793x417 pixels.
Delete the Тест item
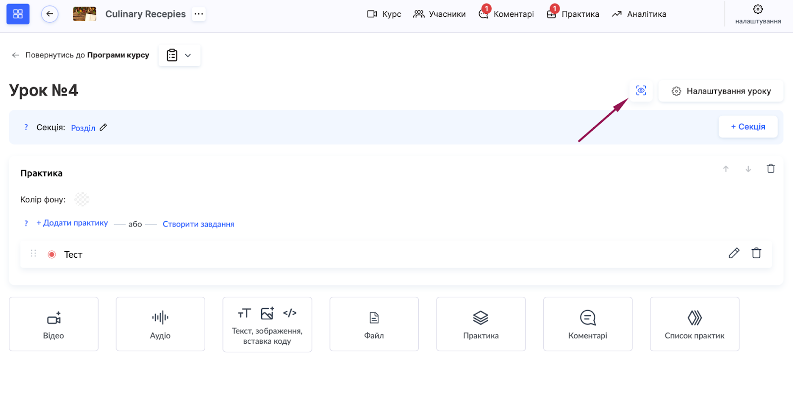coord(756,253)
